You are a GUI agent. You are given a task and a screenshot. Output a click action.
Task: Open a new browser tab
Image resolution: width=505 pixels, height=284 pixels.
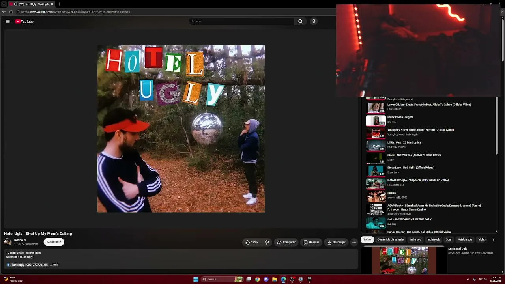pos(59,4)
